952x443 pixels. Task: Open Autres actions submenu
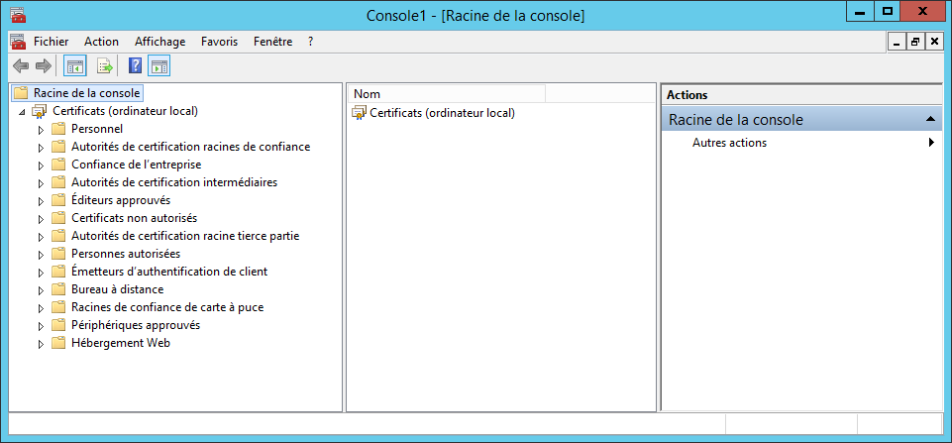coord(729,143)
